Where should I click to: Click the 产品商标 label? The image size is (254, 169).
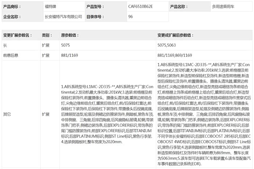pos(12,7)
